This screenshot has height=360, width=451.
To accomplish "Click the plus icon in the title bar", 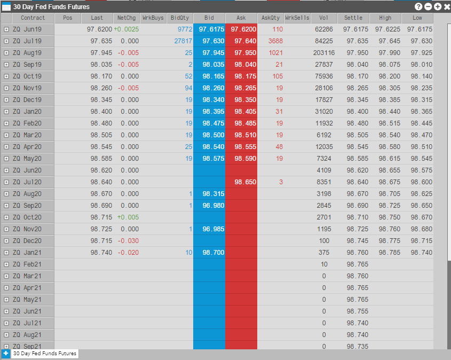I will 438,6.
